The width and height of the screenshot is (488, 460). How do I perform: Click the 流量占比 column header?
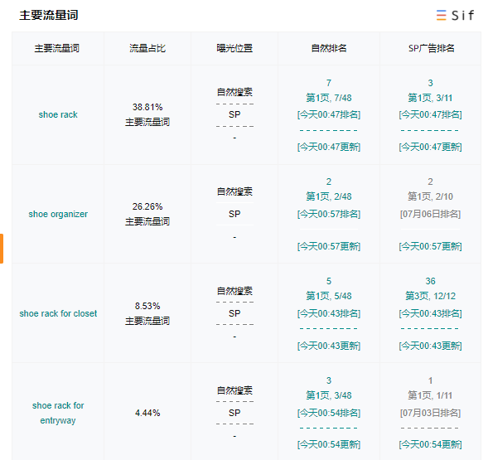click(x=147, y=48)
